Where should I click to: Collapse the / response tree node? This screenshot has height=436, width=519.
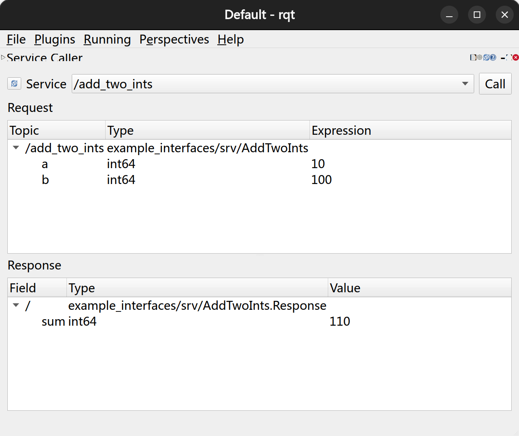tap(16, 305)
